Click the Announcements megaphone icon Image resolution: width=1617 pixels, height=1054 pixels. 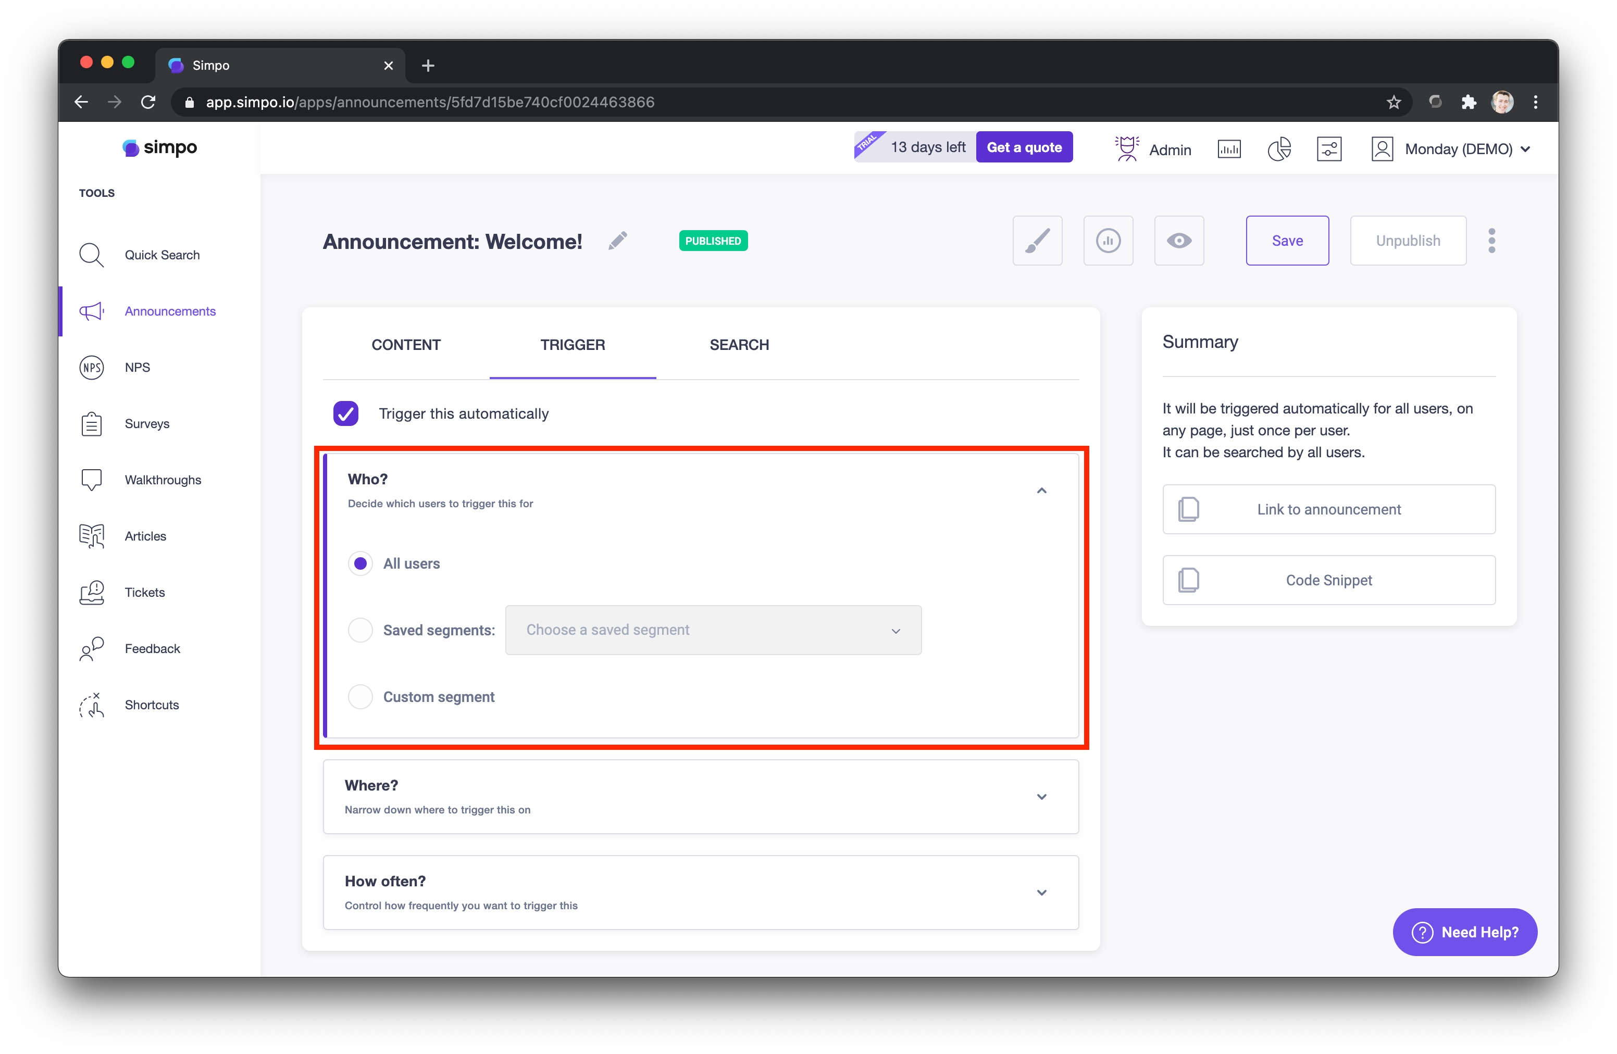[92, 311]
